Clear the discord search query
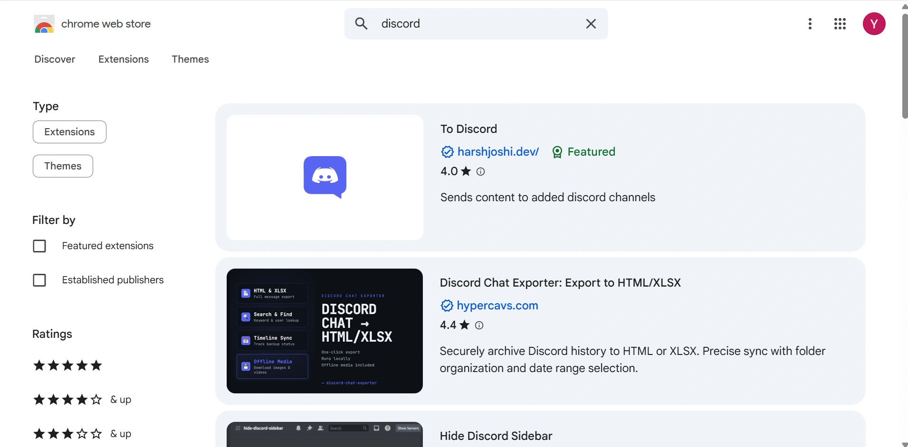 pos(591,24)
